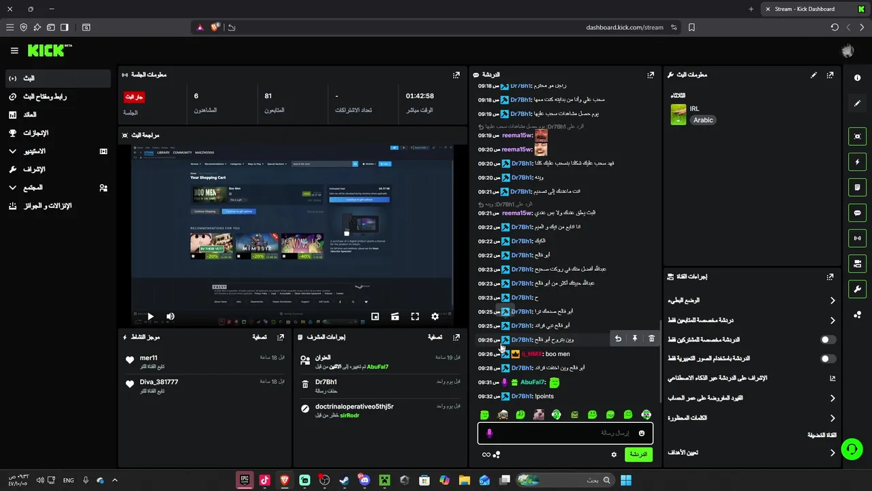
Task: Expand set goals (تعيين الأهداف) chevron
Action: click(x=832, y=453)
